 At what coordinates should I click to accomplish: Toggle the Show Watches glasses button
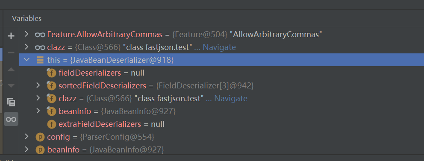coord(11,119)
